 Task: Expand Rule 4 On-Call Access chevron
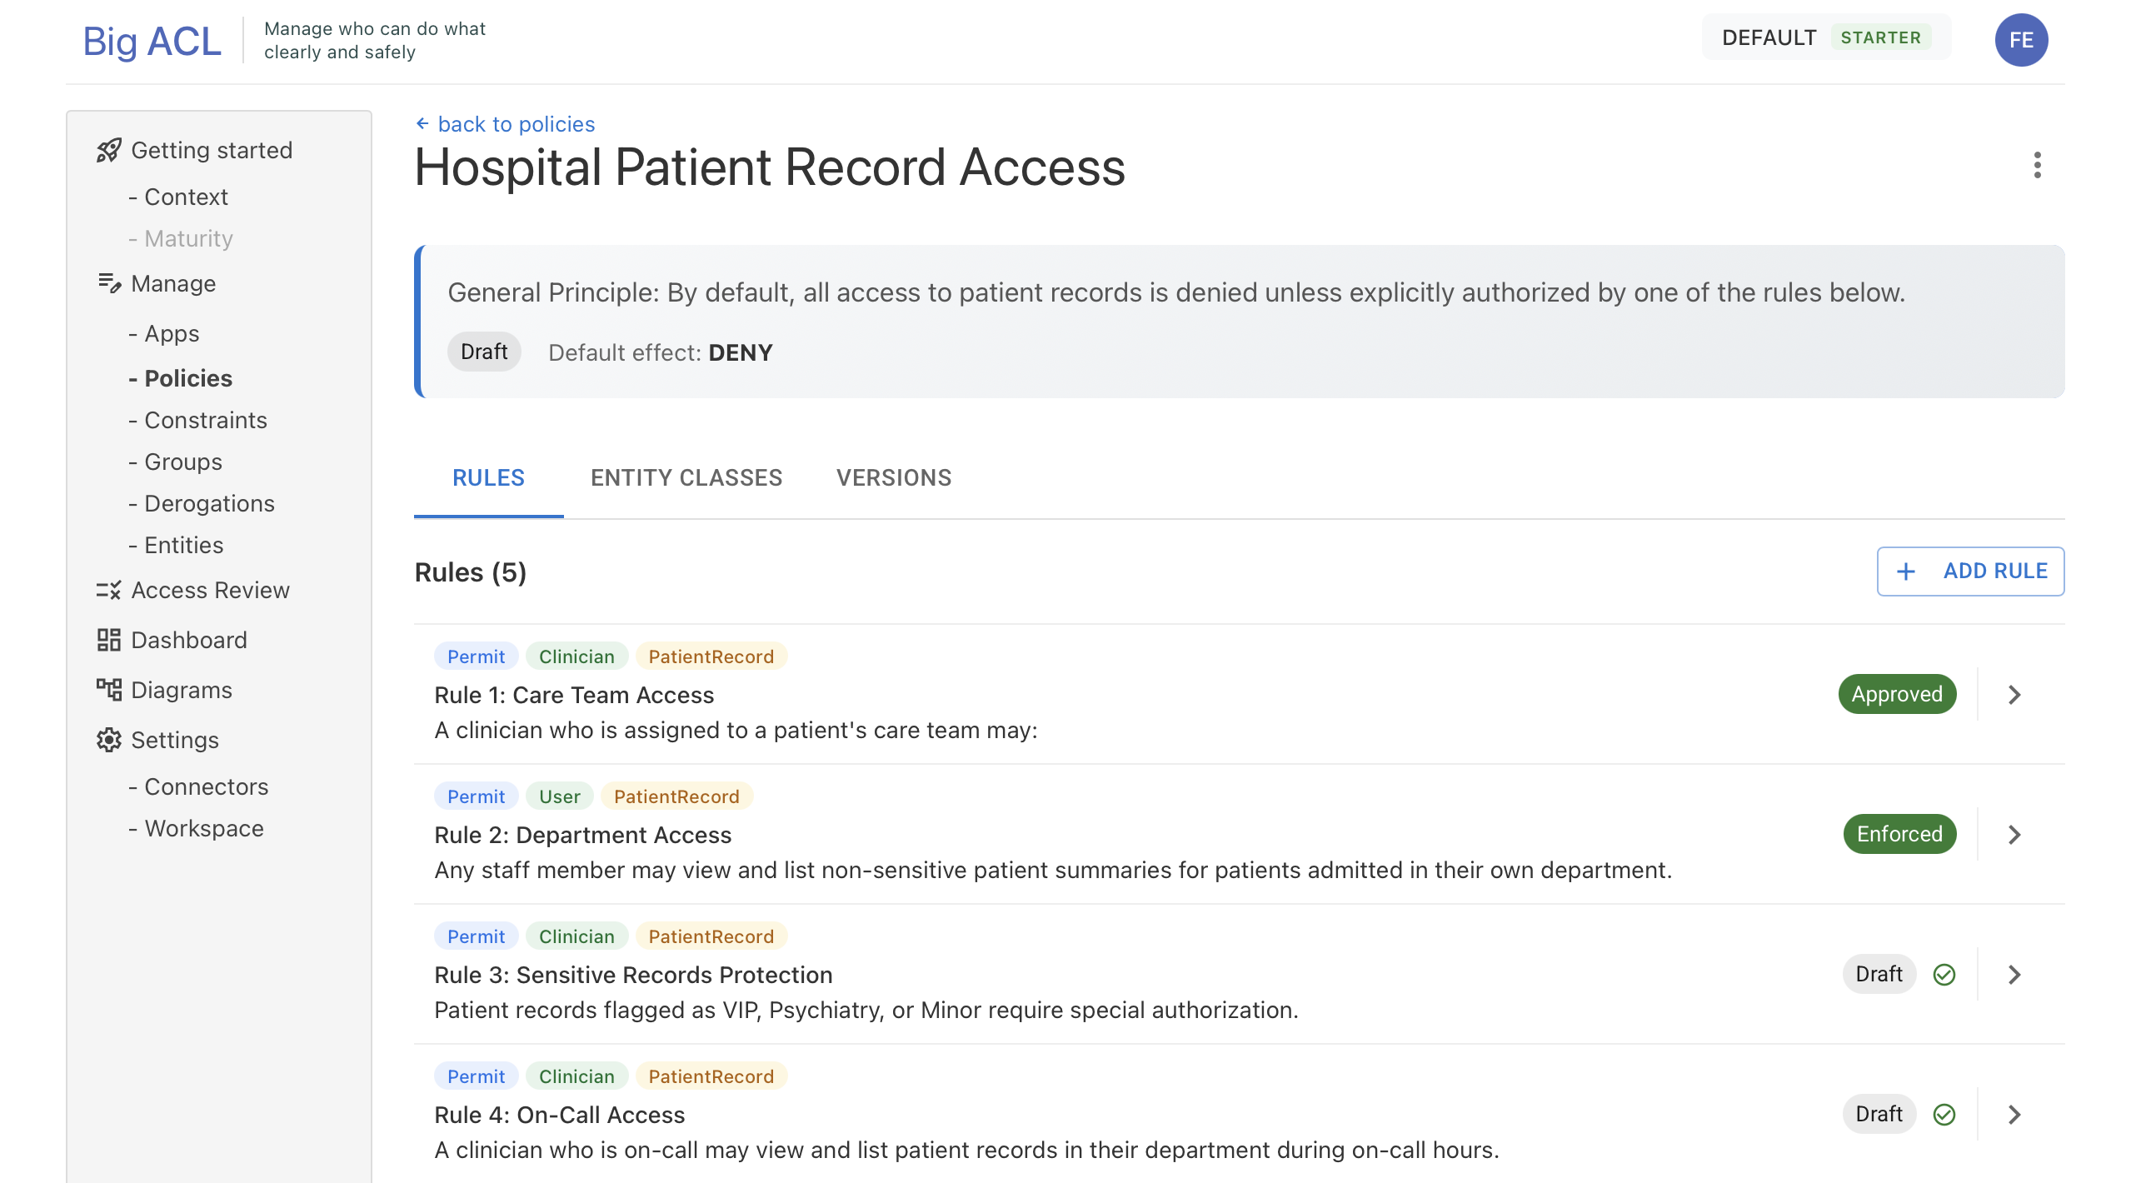click(2014, 1115)
